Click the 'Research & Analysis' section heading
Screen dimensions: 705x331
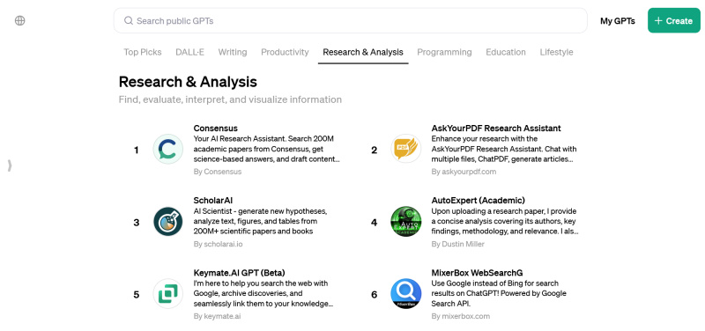click(x=188, y=82)
